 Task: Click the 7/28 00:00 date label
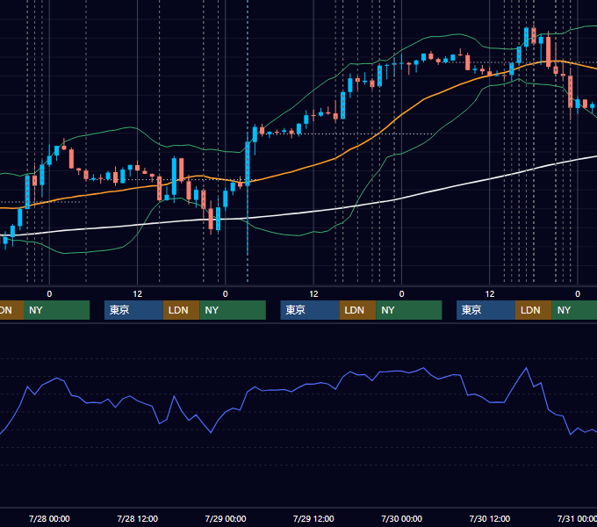[x=49, y=518]
